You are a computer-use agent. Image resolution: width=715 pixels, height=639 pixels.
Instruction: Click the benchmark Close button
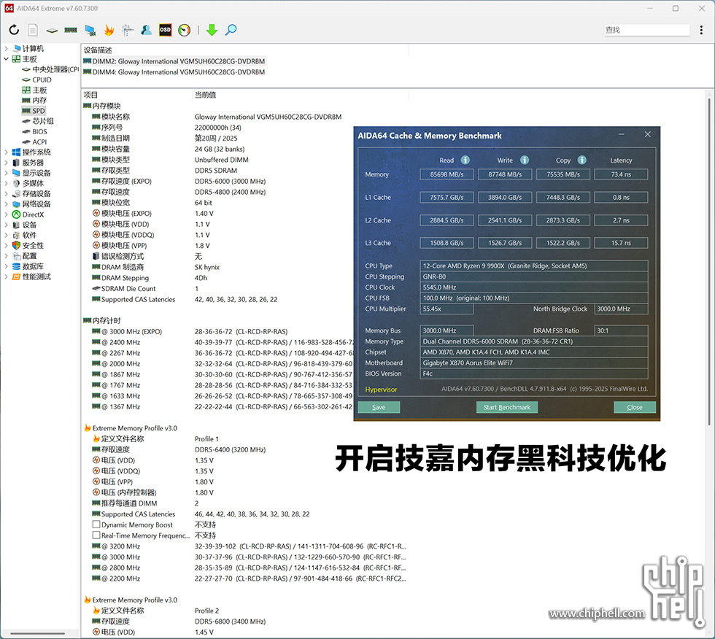point(634,407)
